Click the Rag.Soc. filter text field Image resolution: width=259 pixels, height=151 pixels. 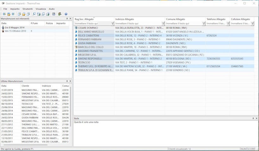click(x=92, y=24)
